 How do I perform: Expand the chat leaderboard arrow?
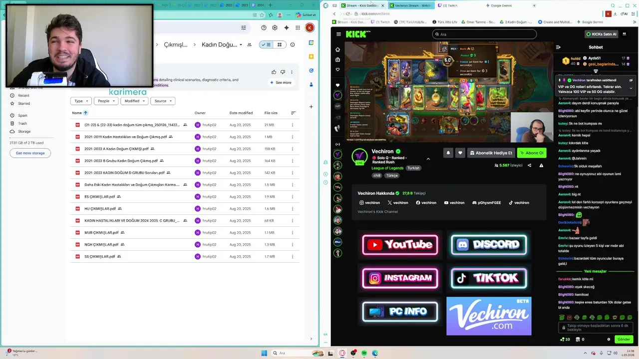(x=596, y=71)
